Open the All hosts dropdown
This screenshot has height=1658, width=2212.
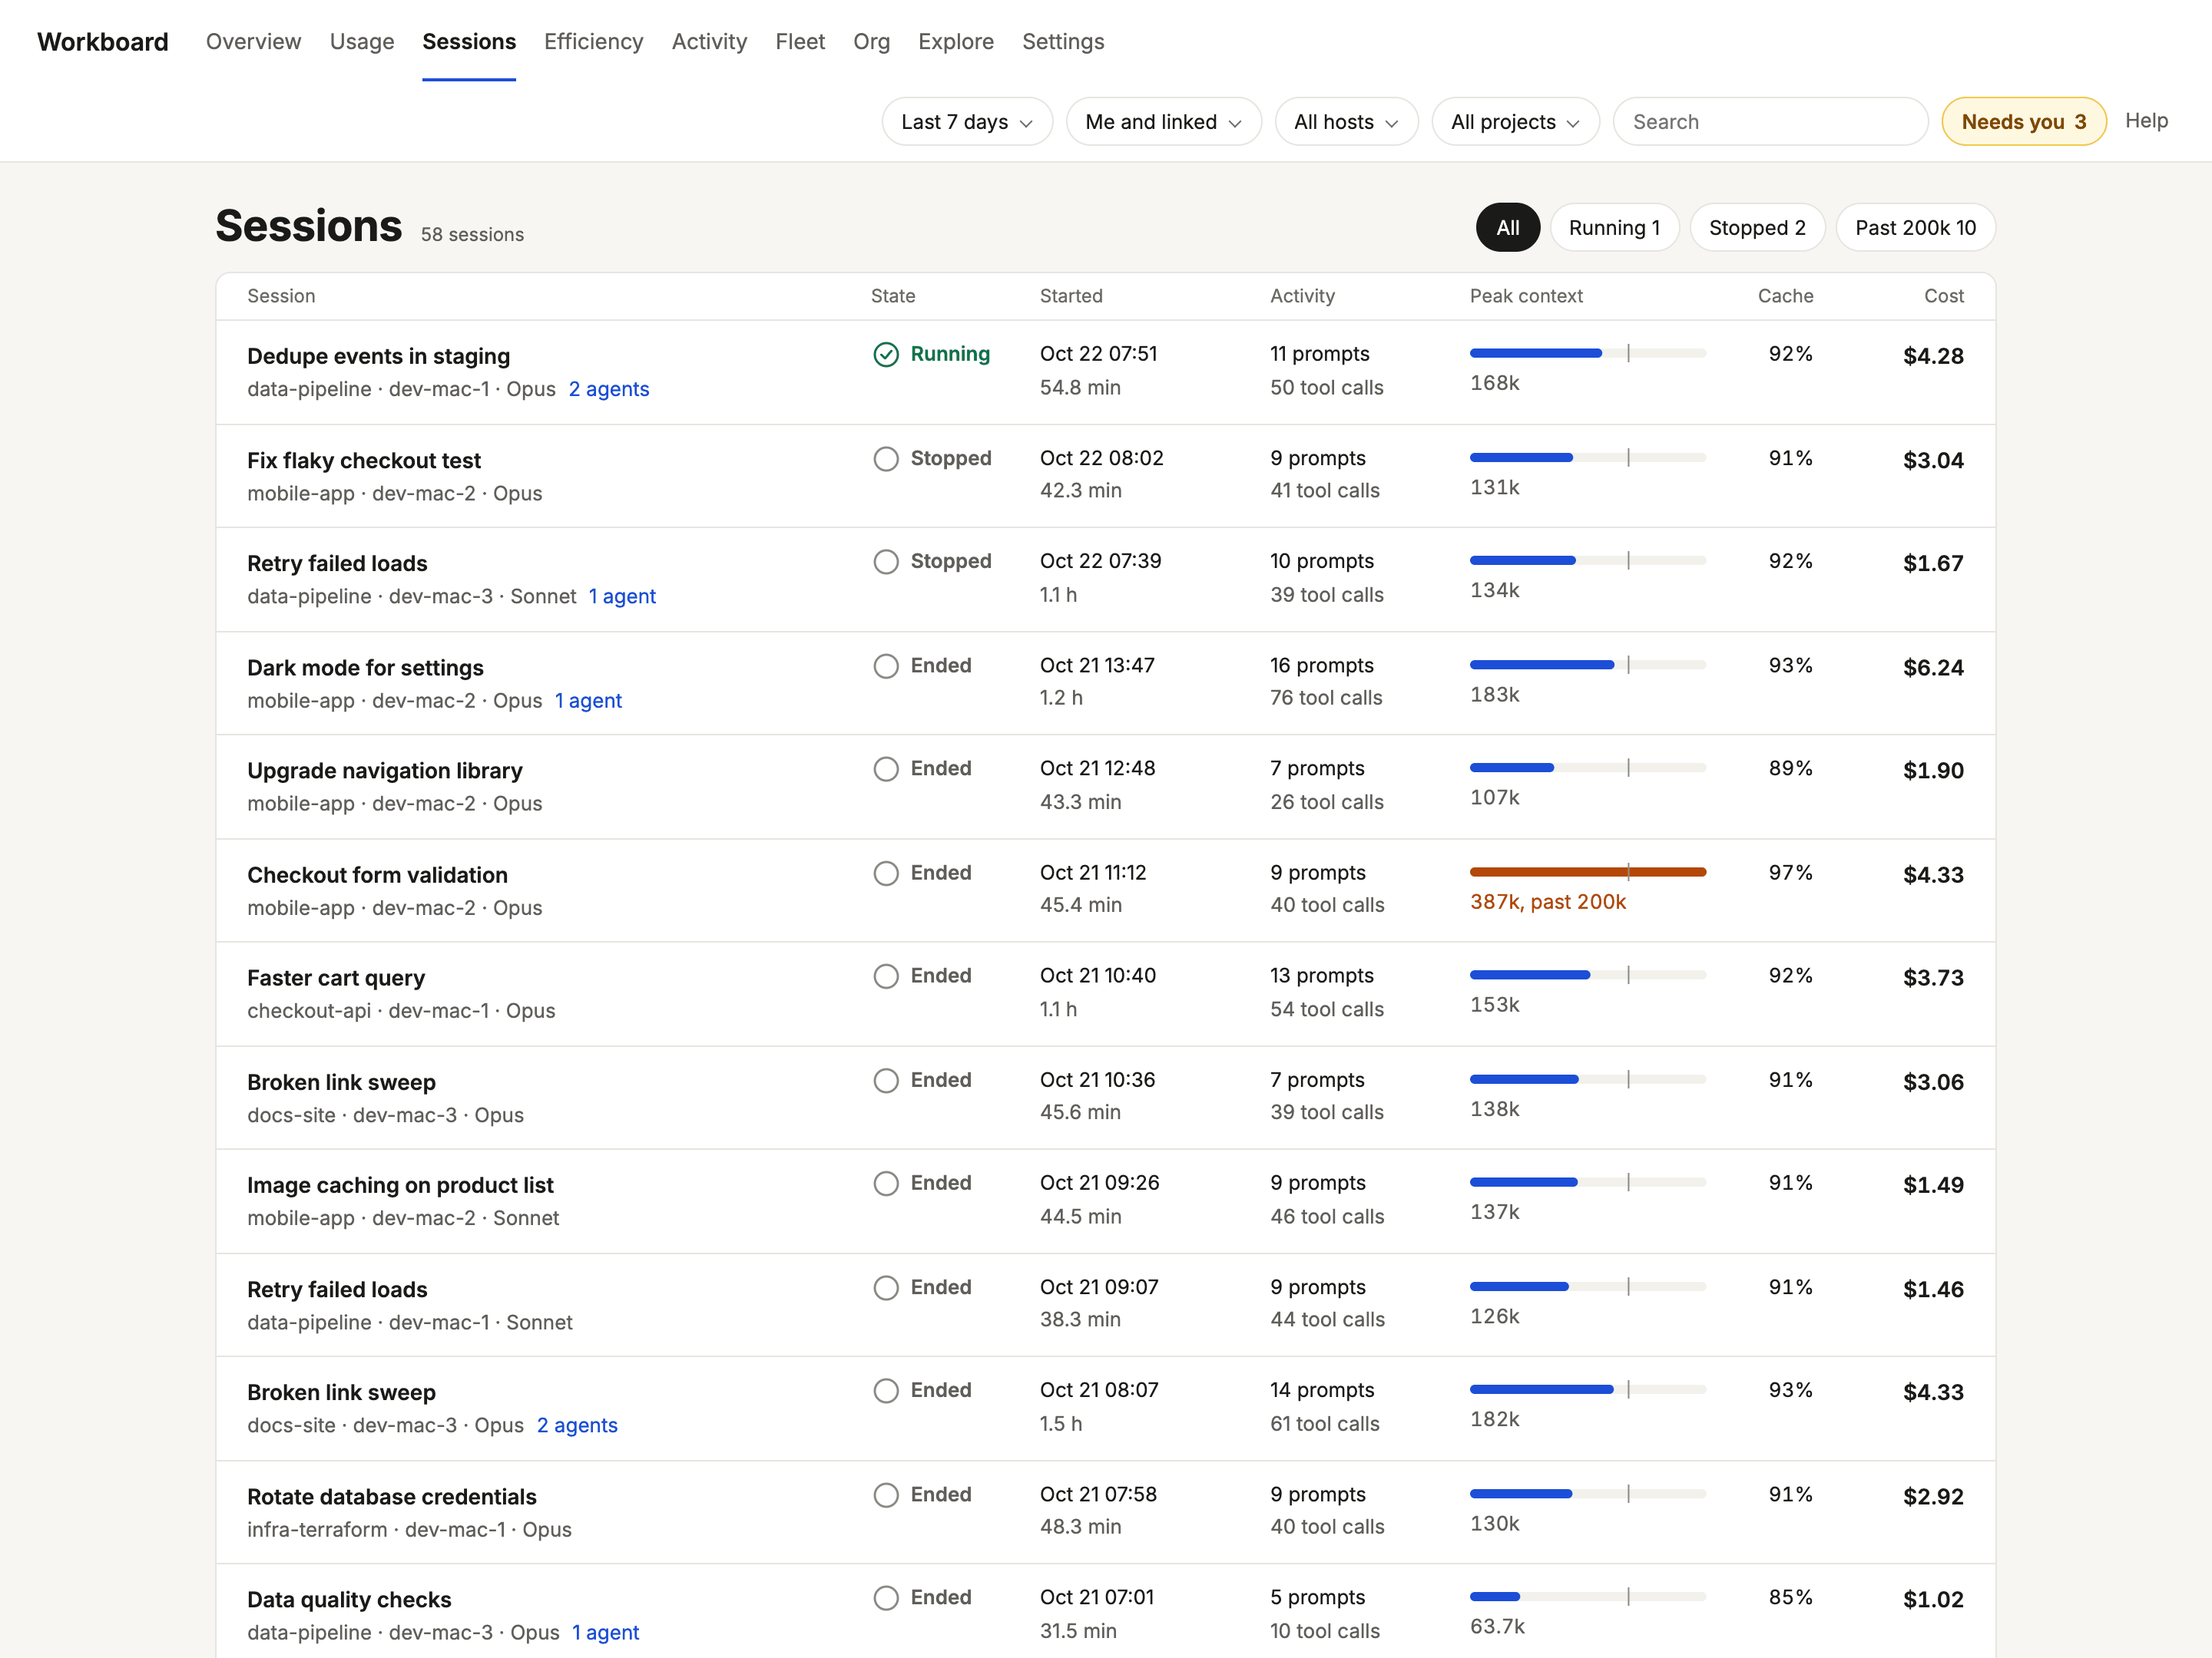(x=1346, y=122)
